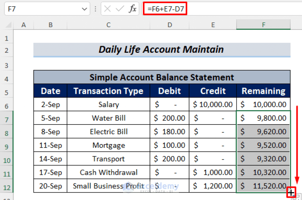Click the 'Debit' heading cell
This screenshot has width=302, height=200.
(x=169, y=91)
